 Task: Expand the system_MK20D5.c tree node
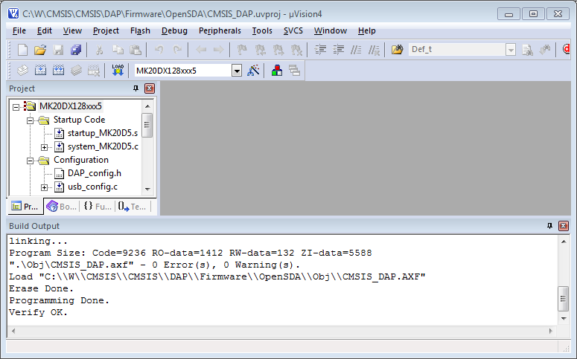45,146
